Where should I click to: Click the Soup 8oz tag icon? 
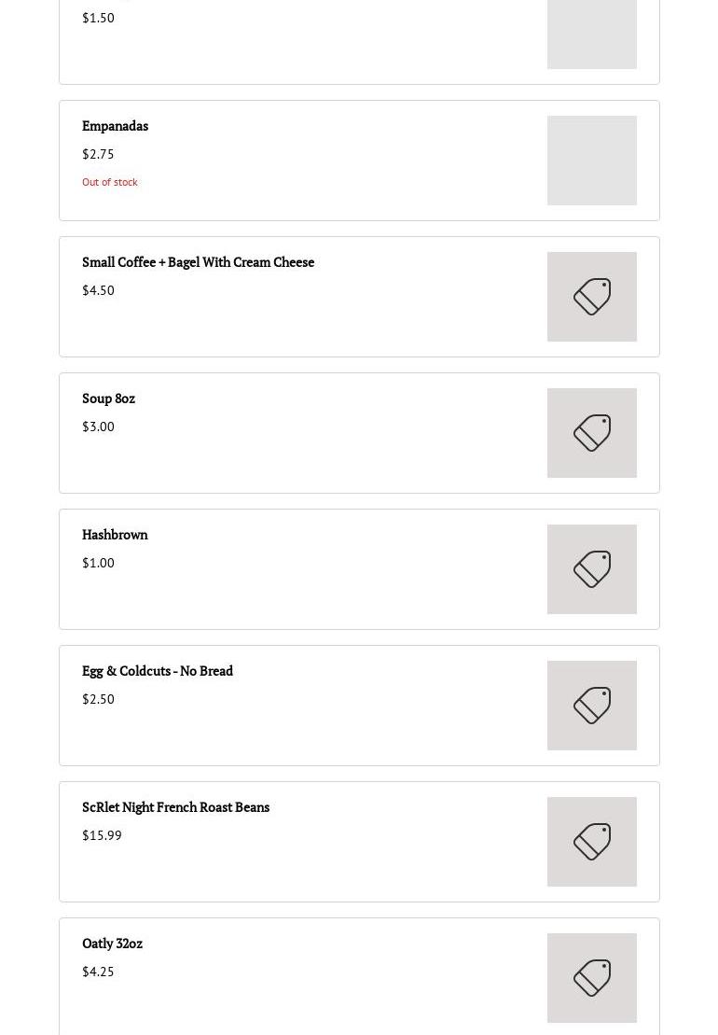point(592,433)
